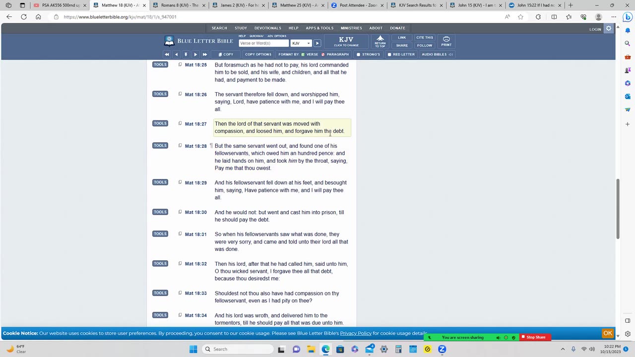Screen dimensions: 635x357
Task: Click the Mat 18:33 verse reference link
Action: pos(195,294)
